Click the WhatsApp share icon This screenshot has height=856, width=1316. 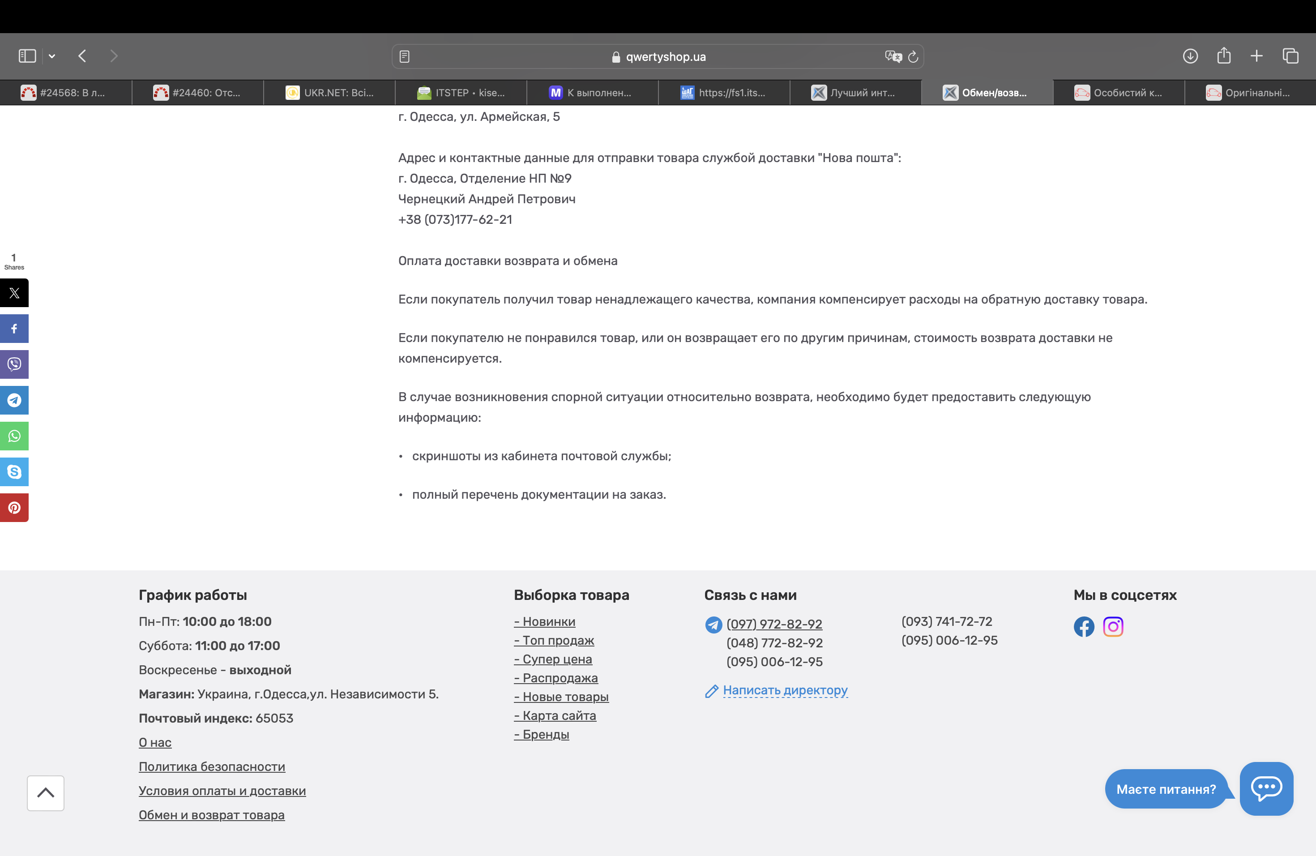pos(14,436)
